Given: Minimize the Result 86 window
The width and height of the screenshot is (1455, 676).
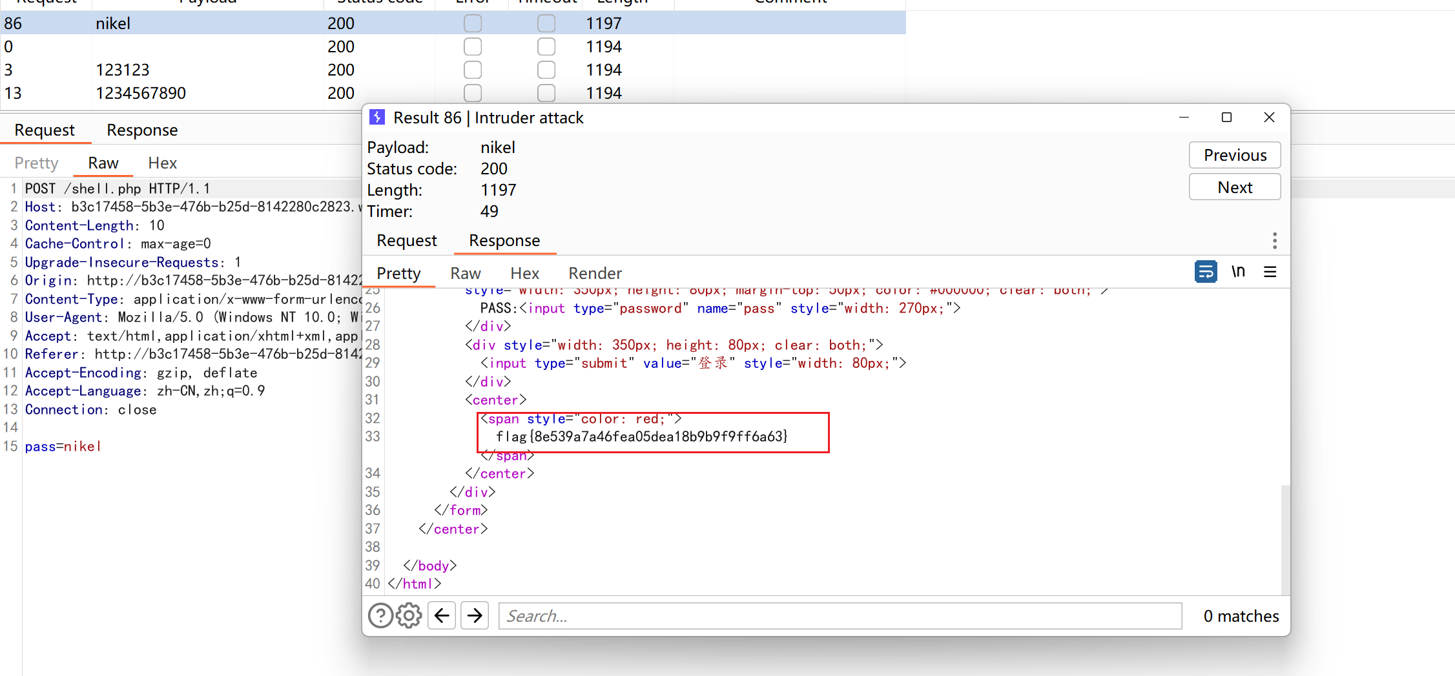Looking at the screenshot, I should [1184, 118].
